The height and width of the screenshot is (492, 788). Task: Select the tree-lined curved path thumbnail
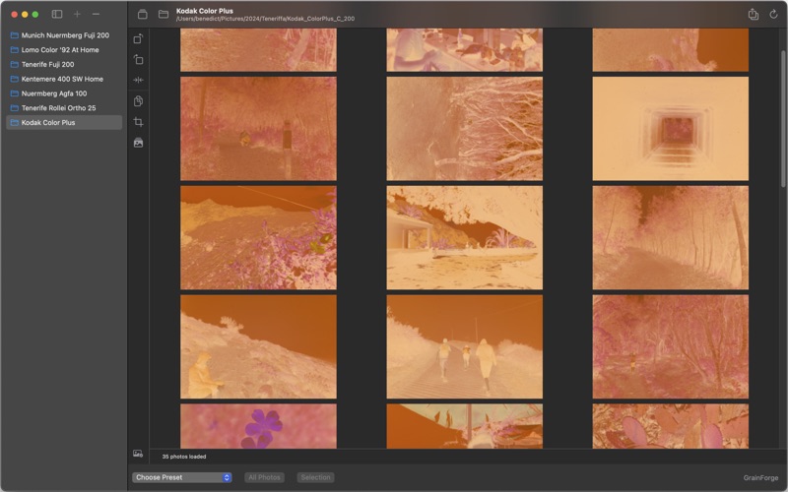[x=671, y=237]
